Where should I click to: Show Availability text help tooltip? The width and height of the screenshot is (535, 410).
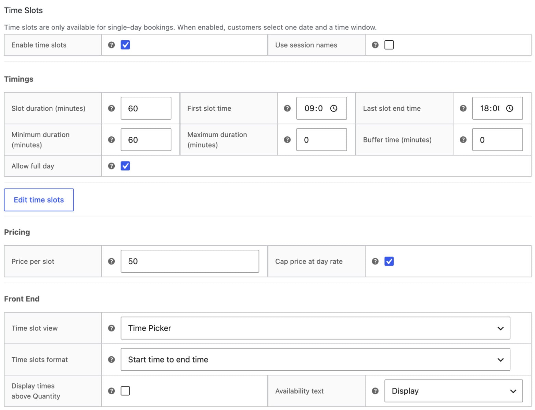click(x=375, y=391)
